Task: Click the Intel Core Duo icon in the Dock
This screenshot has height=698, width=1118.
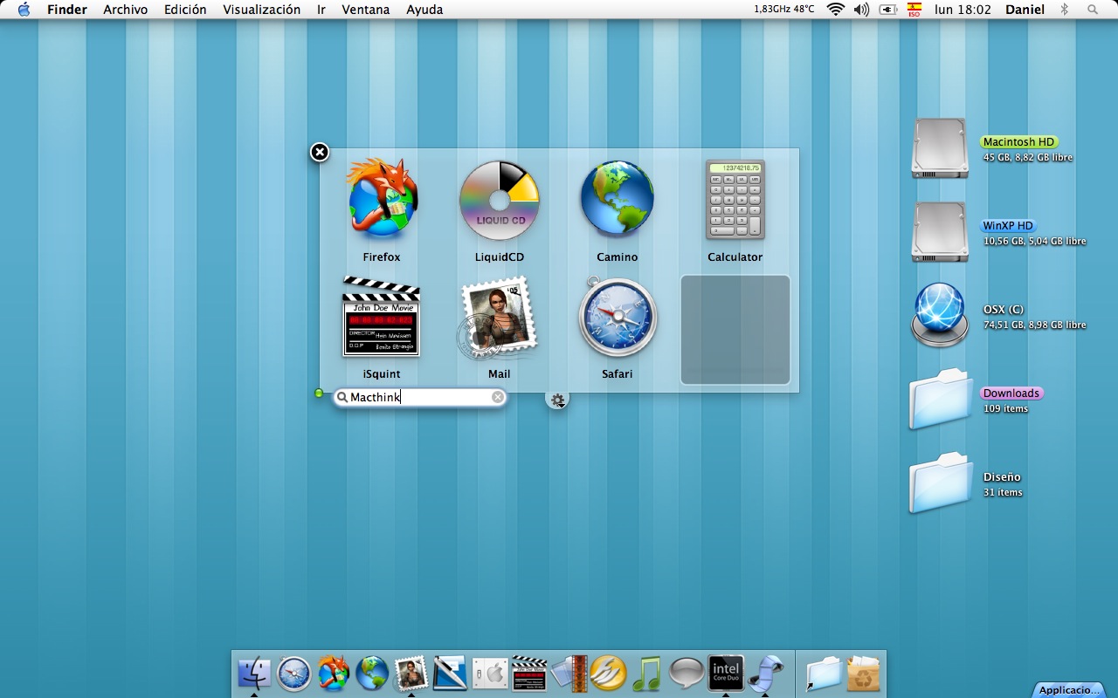Action: (x=726, y=674)
